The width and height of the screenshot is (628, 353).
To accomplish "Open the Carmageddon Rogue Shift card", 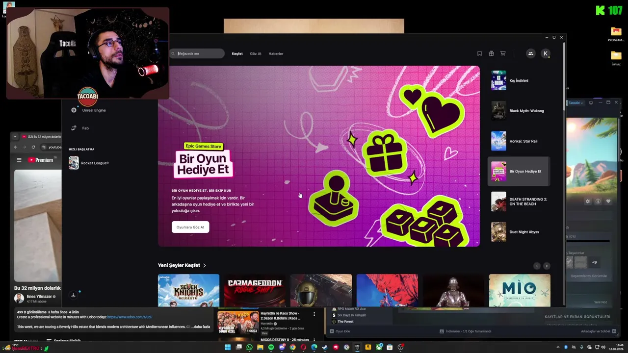I will coord(255,290).
